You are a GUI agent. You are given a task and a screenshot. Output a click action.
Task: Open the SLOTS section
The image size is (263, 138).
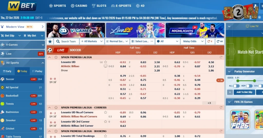99,6
